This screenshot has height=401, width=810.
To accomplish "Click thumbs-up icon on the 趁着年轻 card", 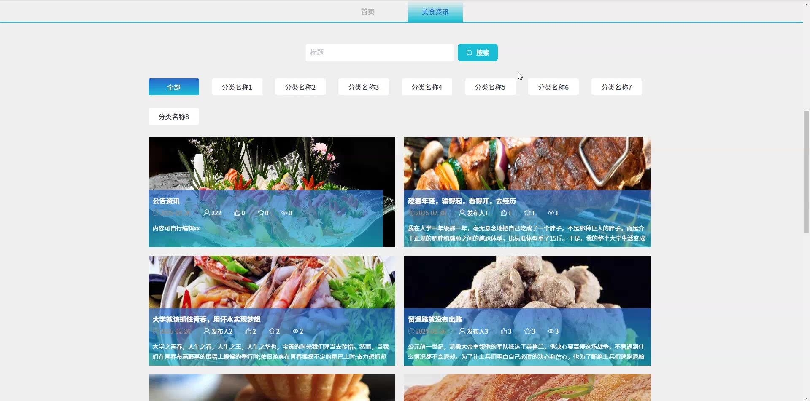I will pyautogui.click(x=504, y=213).
